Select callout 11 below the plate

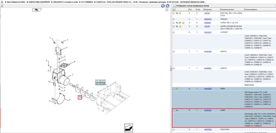tap(50, 101)
